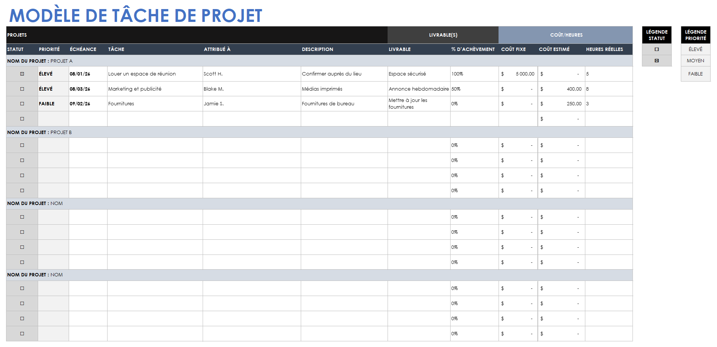Select the ÉLEVÉ priority legend cell
The width and height of the screenshot is (717, 347).
click(695, 49)
